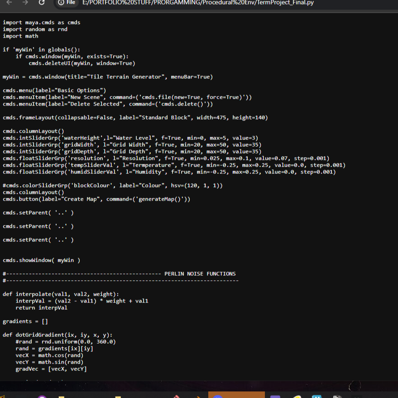
Task: Click the "New Scene" menuItem line
Action: tap(127, 97)
